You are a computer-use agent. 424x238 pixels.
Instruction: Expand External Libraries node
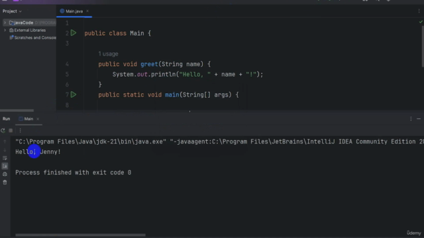(5, 30)
